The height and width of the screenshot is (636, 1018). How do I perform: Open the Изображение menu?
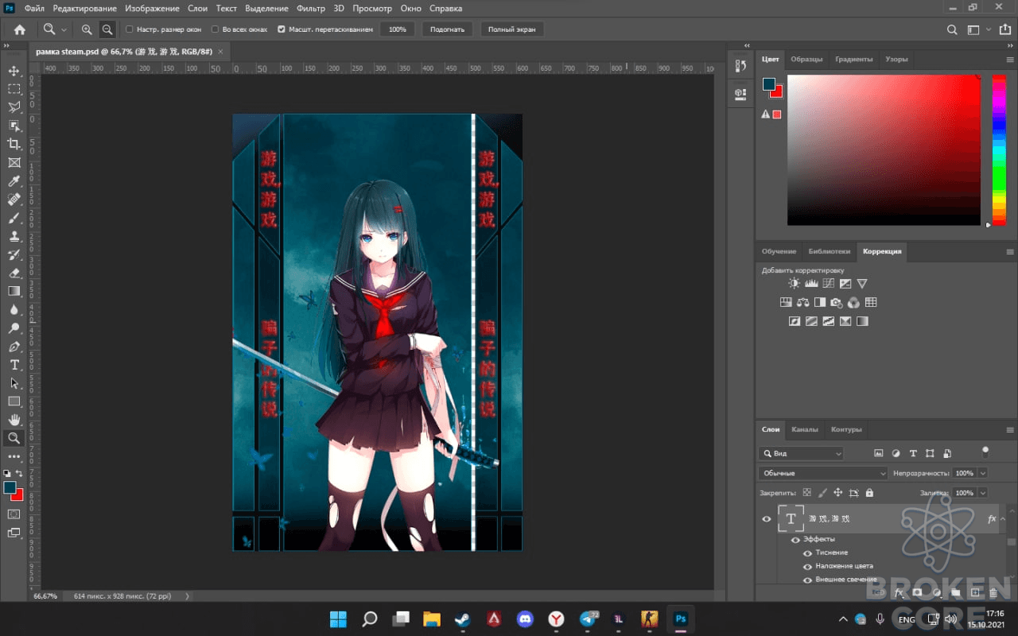(x=152, y=9)
